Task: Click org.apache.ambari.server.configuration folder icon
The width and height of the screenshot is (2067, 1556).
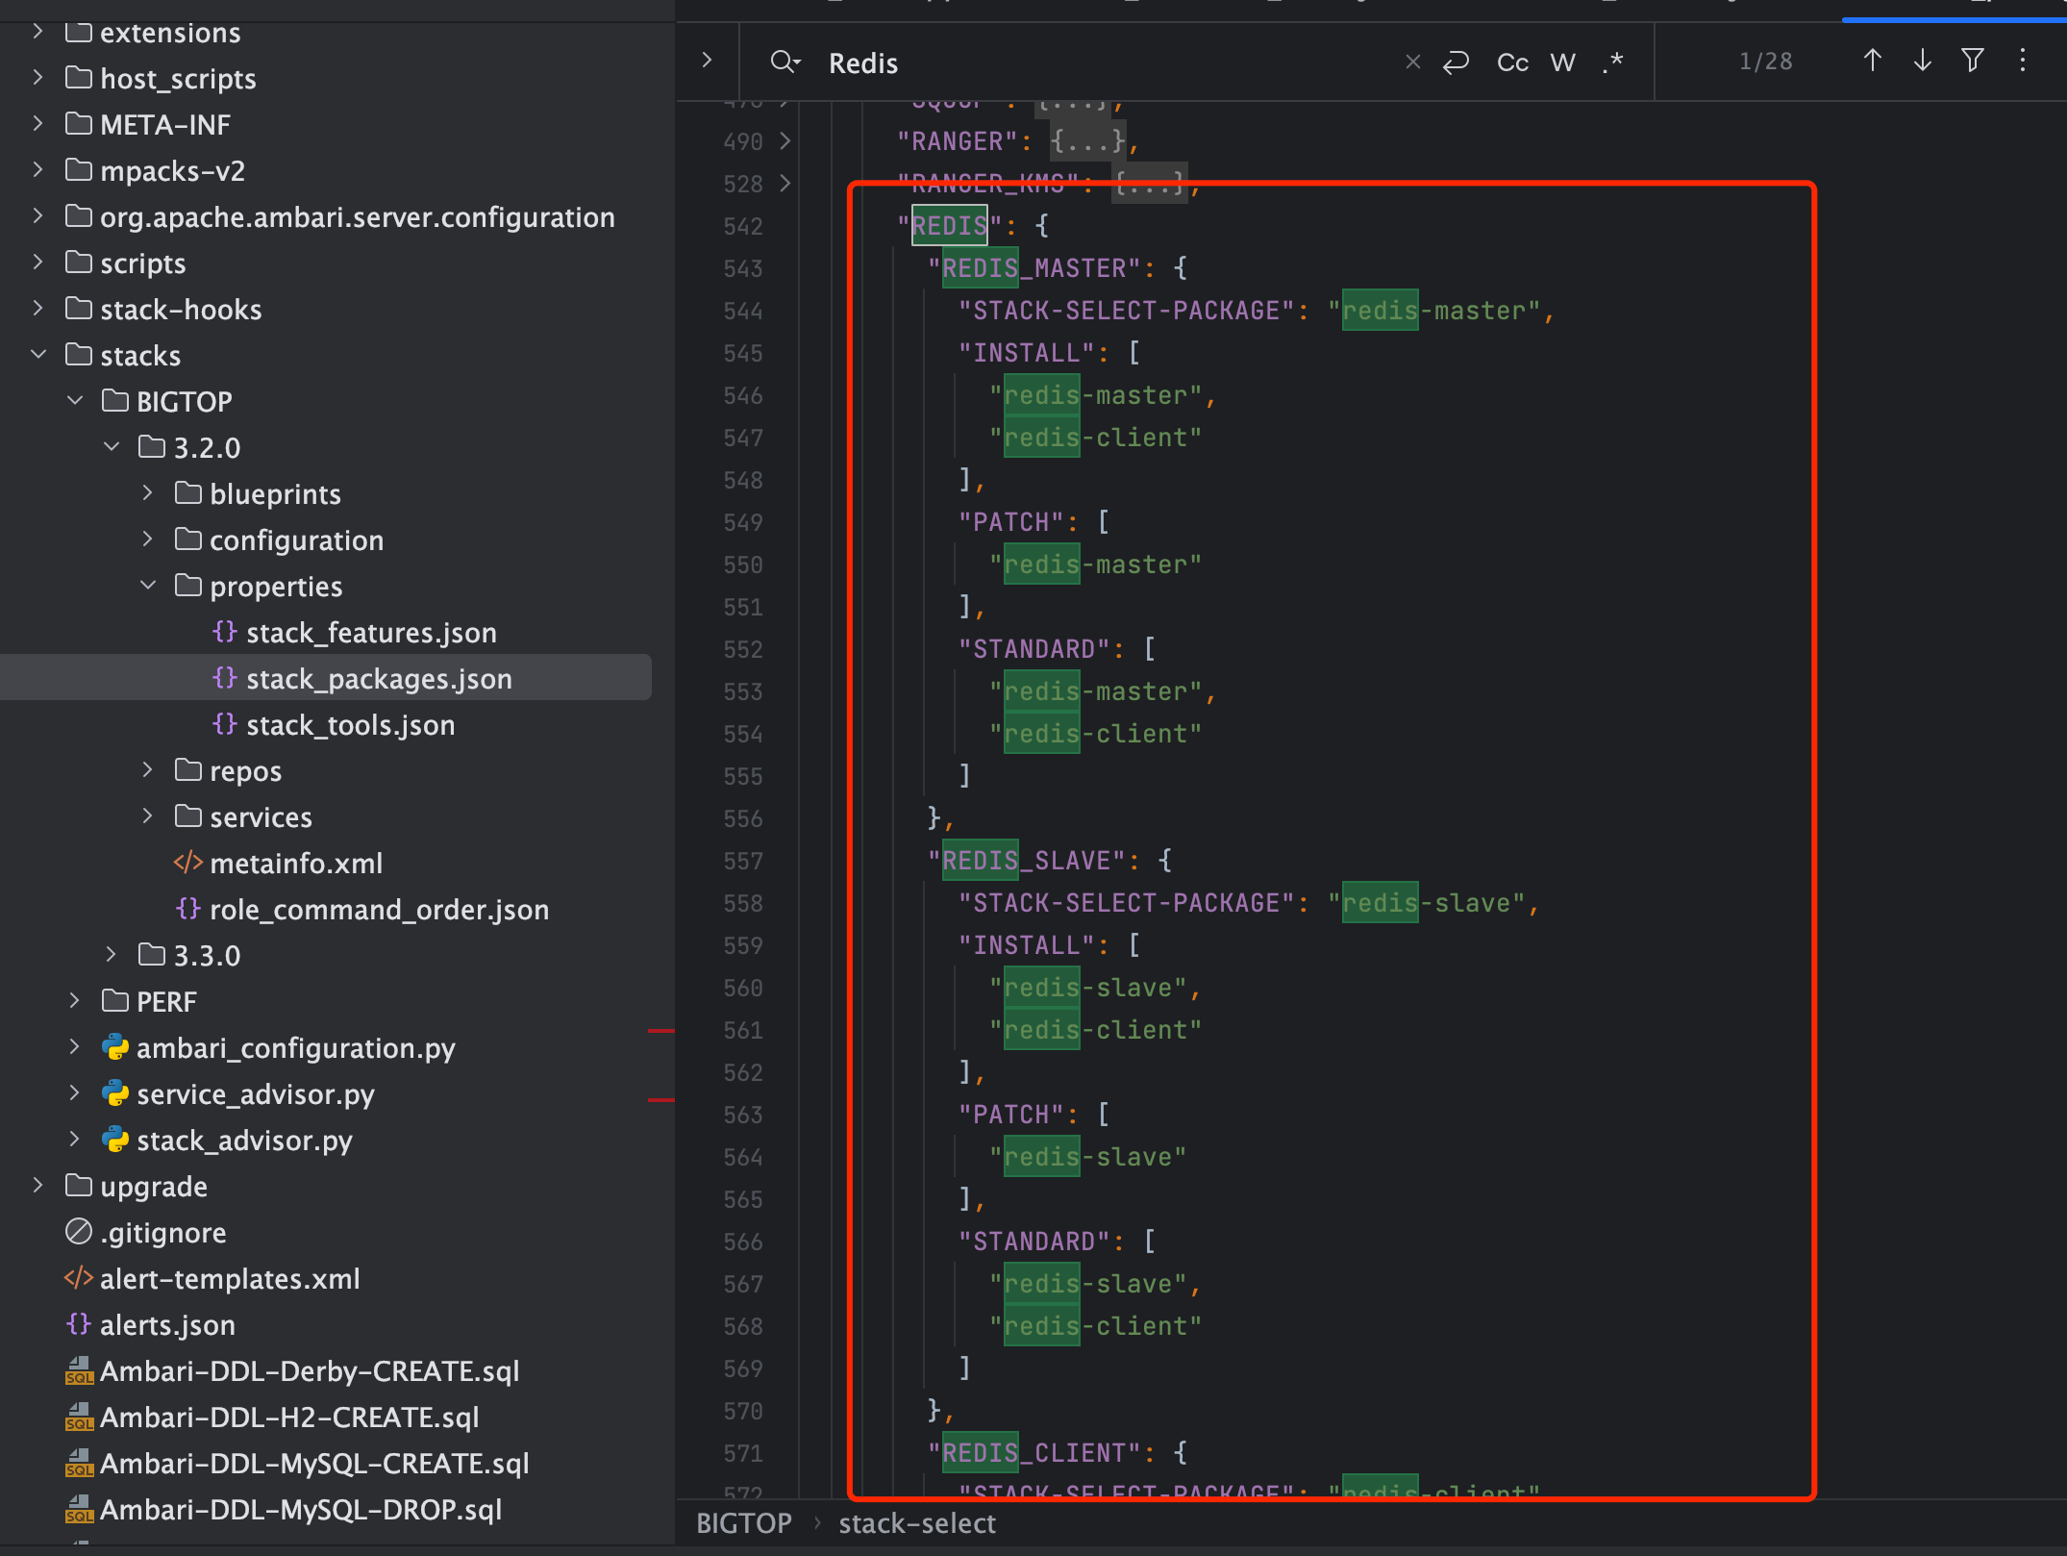Action: 79,215
